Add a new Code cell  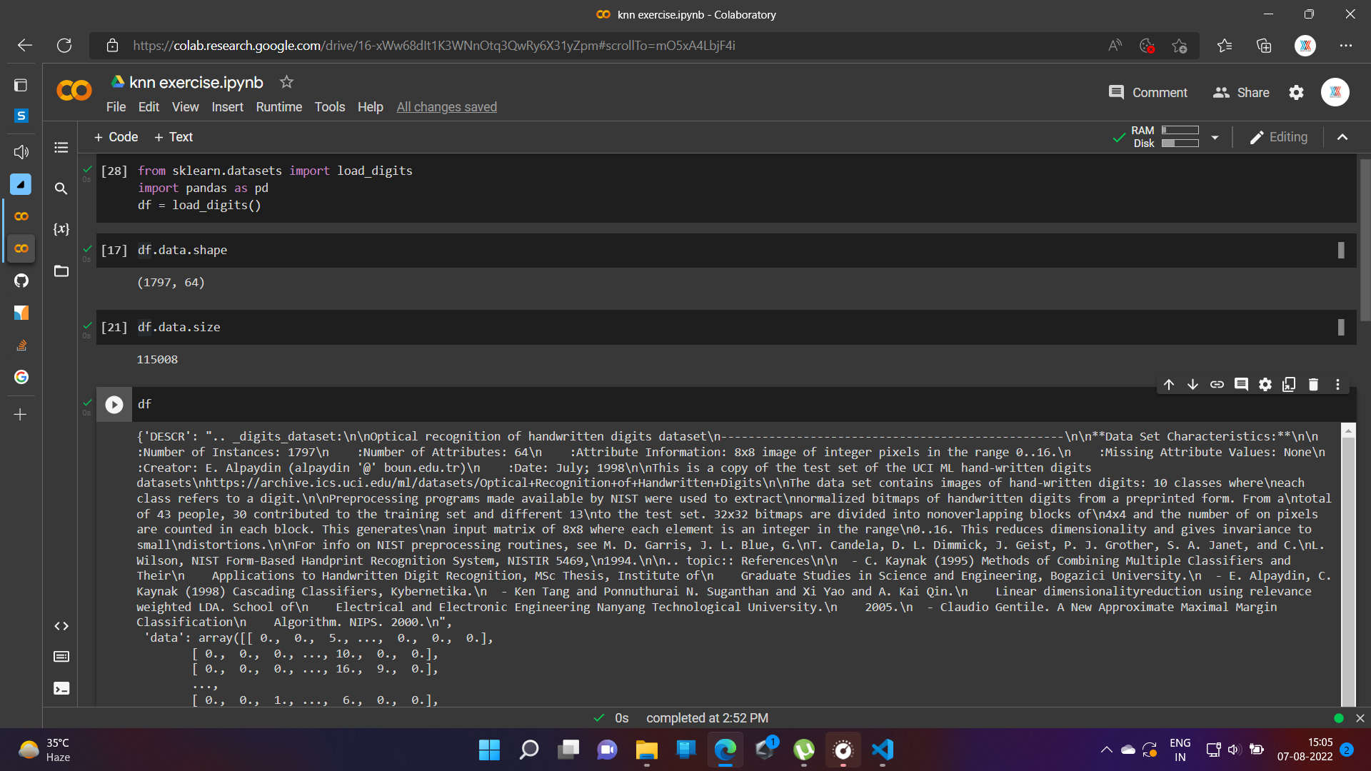(x=116, y=137)
